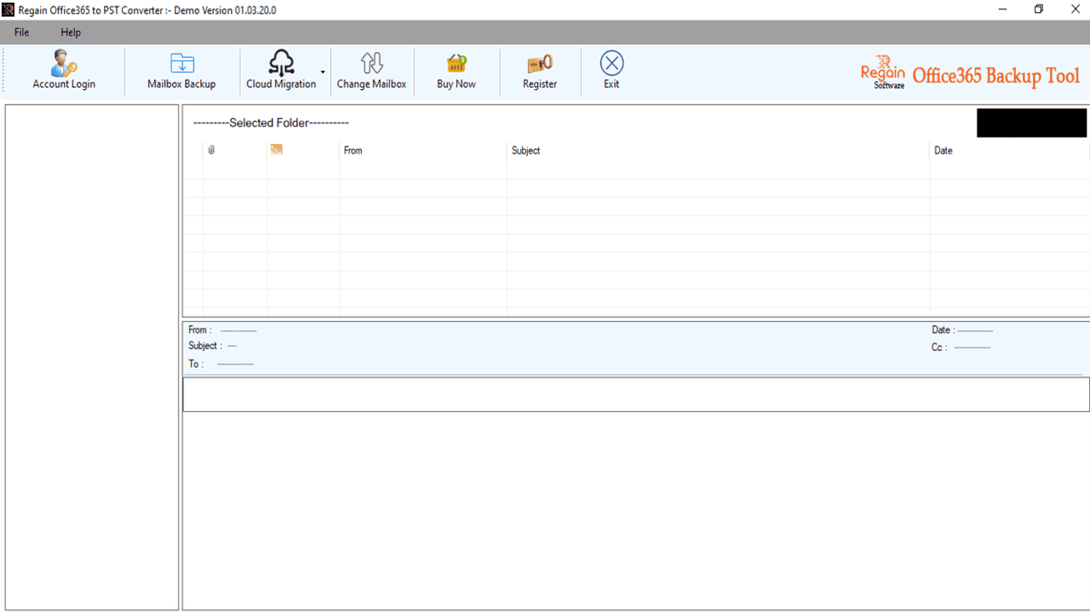Open Register using the key icon
The height and width of the screenshot is (613, 1090).
pyautogui.click(x=539, y=62)
